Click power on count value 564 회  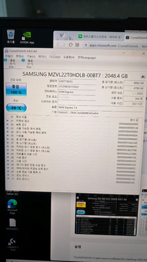pos(133,99)
